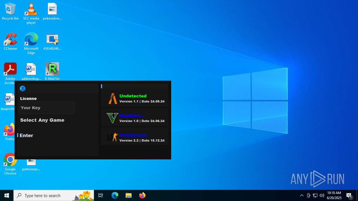The image size is (358, 201).
Task: Select the FiveM game entry icon
Action: click(x=113, y=99)
